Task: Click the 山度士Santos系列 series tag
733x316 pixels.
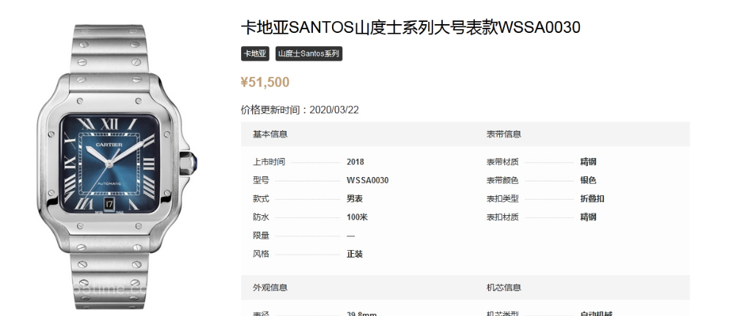Action: pos(309,53)
